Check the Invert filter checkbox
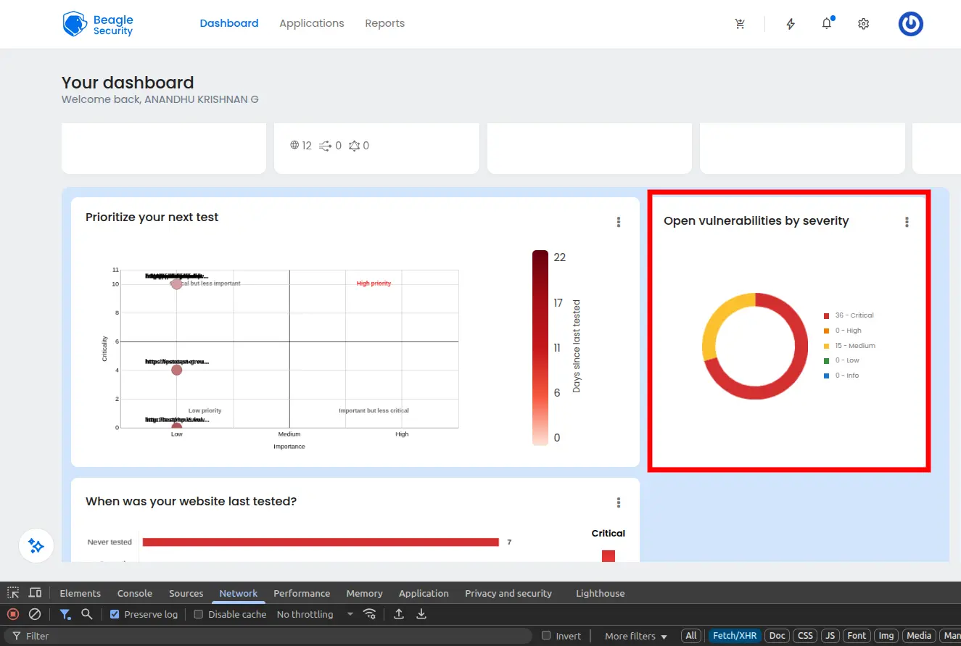961x646 pixels. click(546, 636)
